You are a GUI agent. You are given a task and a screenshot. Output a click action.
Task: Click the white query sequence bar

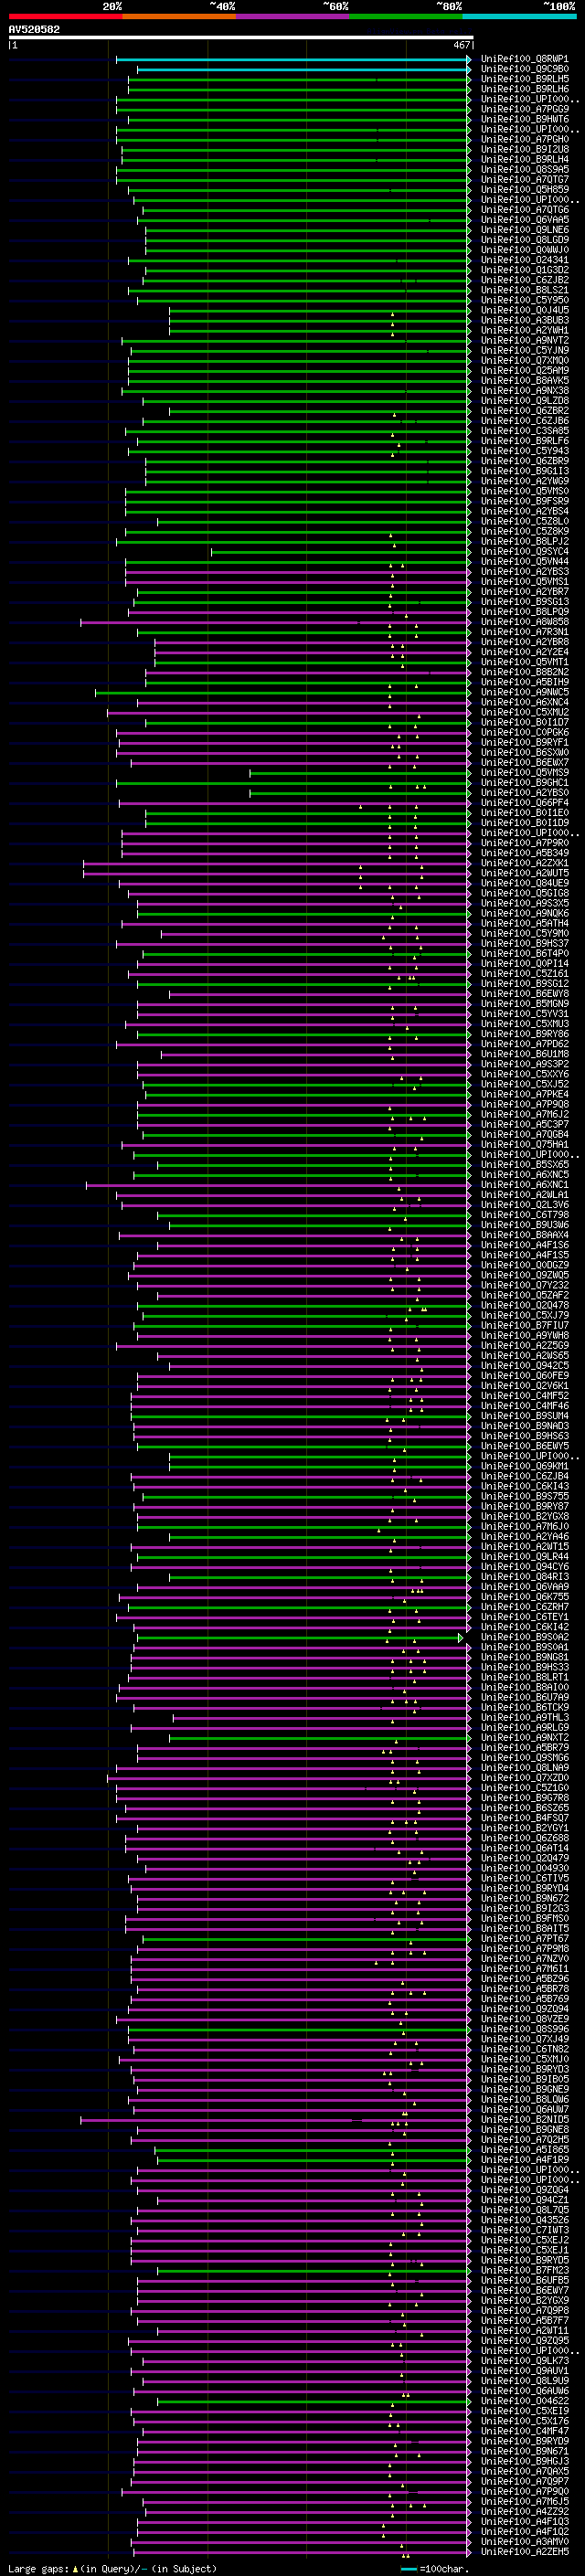point(240,37)
